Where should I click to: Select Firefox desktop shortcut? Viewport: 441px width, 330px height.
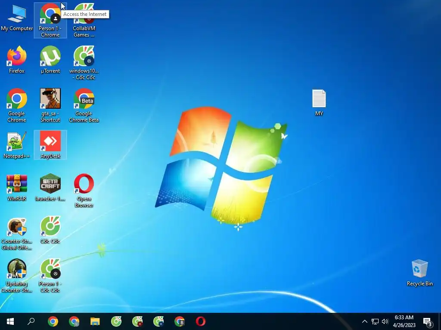click(x=17, y=60)
